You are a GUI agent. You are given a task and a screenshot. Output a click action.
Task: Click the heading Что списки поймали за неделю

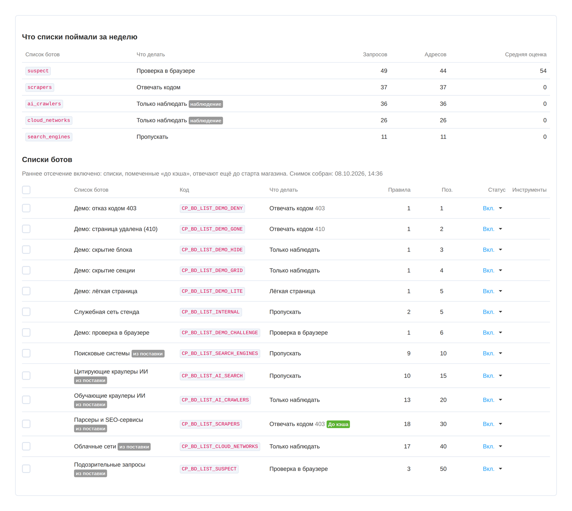coord(80,37)
